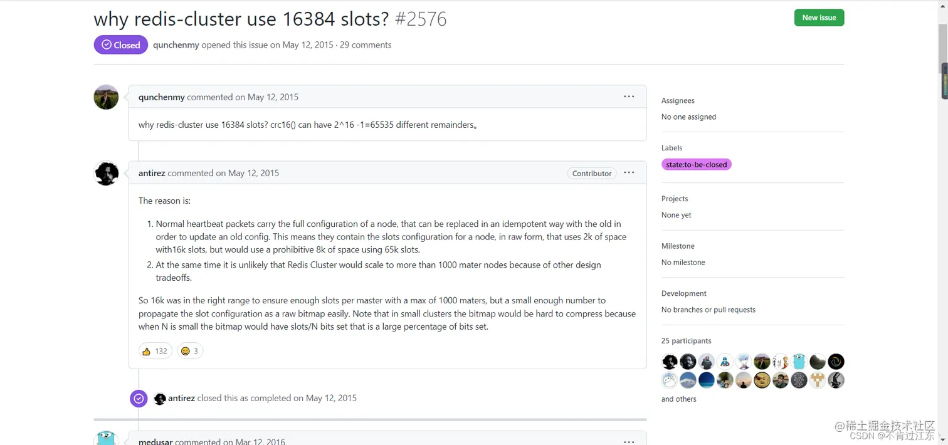Viewport: 948px width, 445px height.
Task: Open sunset silhouette participant avatar
Action: pos(744,380)
